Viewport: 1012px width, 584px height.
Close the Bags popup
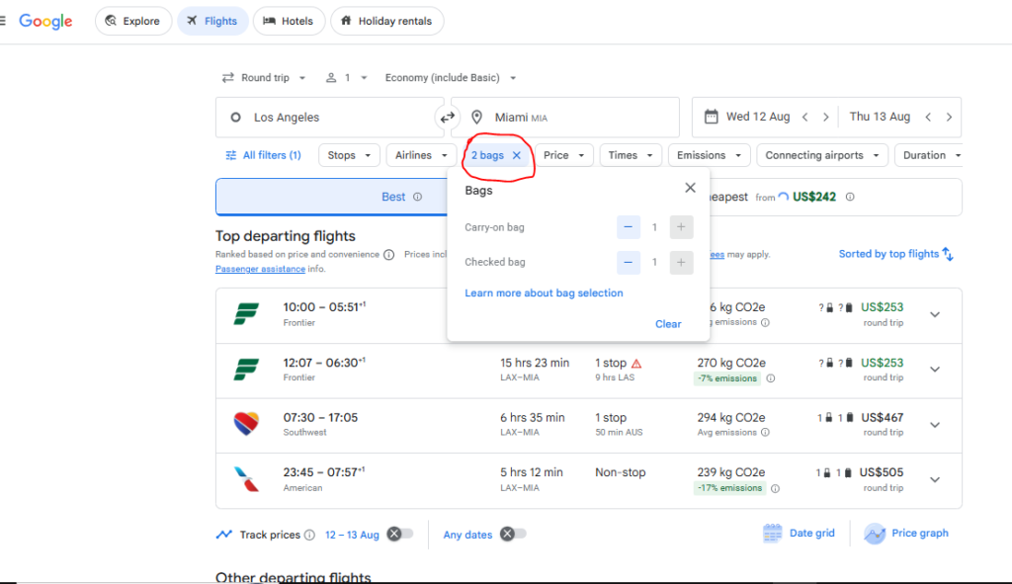(690, 188)
